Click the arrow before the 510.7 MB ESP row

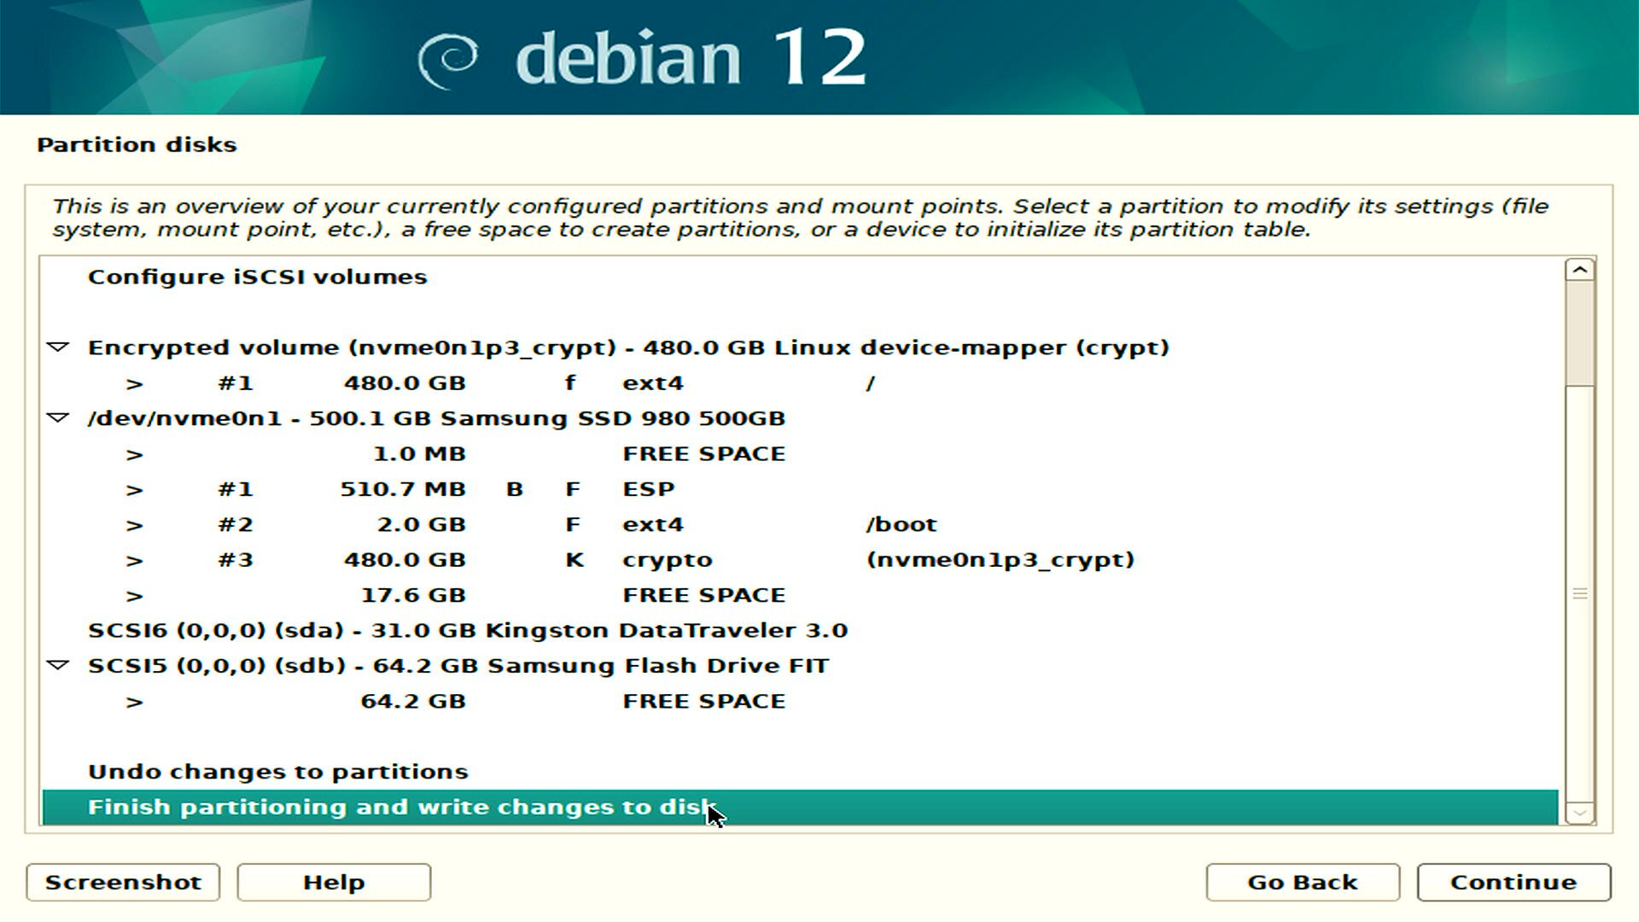(134, 490)
